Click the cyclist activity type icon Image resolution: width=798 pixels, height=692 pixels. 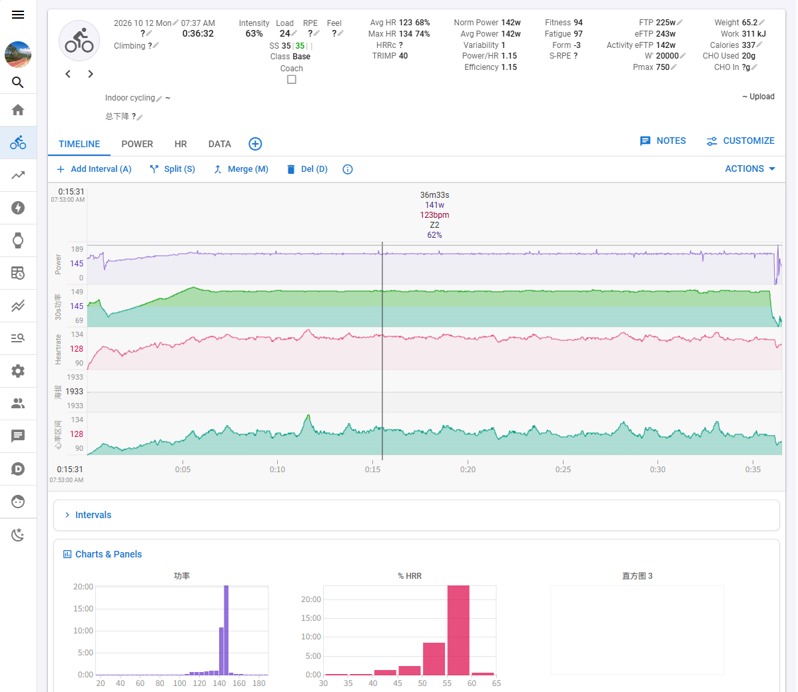(x=79, y=41)
